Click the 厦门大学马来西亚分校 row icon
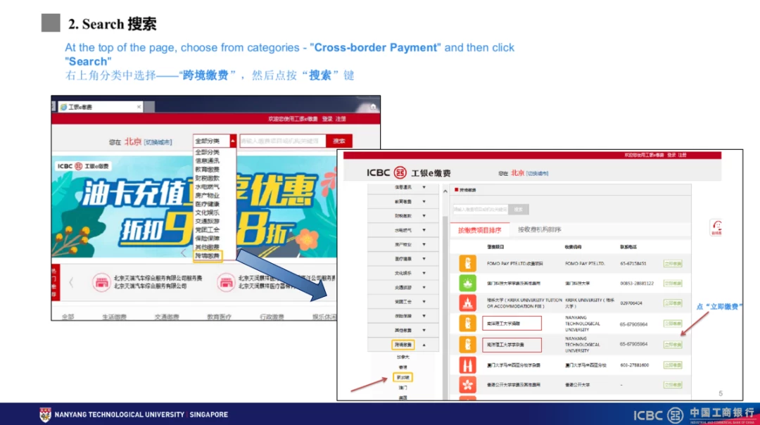 coord(468,365)
